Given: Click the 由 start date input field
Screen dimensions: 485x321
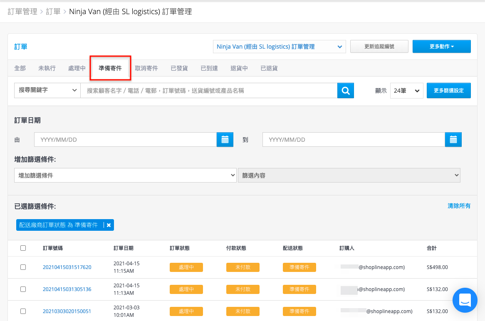Looking at the screenshot, I should click(x=126, y=139).
